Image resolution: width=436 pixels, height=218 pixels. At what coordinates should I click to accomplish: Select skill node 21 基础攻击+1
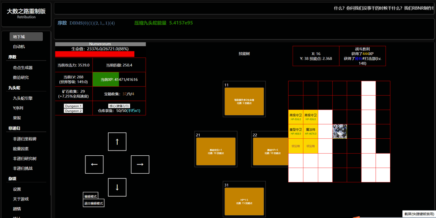coord(216,151)
